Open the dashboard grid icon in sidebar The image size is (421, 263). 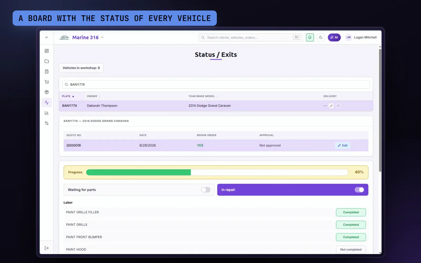click(47, 51)
